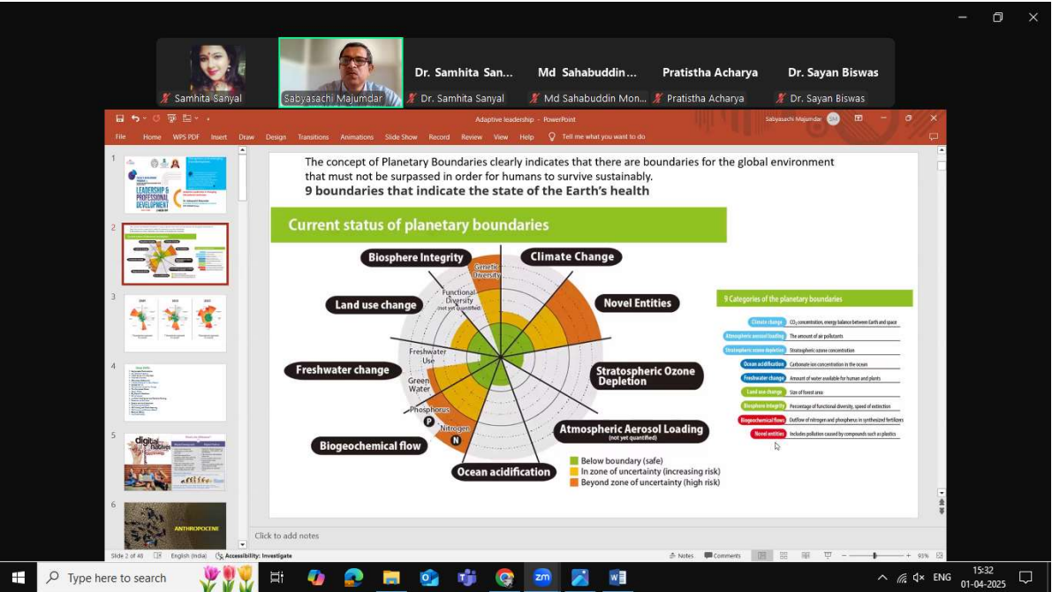This screenshot has height=592, width=1052.
Task: Select slide 3 thumbnail with three radar charts
Action: pos(175,323)
